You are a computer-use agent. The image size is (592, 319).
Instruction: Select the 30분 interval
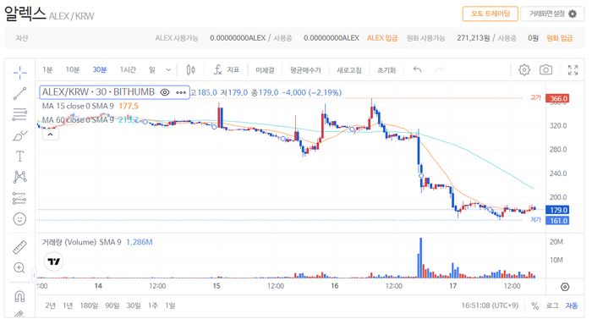point(100,70)
